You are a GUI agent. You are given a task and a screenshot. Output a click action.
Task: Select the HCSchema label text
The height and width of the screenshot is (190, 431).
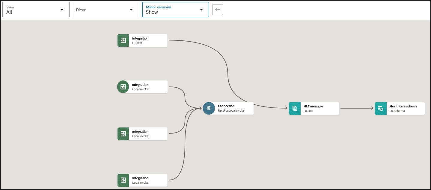[397, 111]
